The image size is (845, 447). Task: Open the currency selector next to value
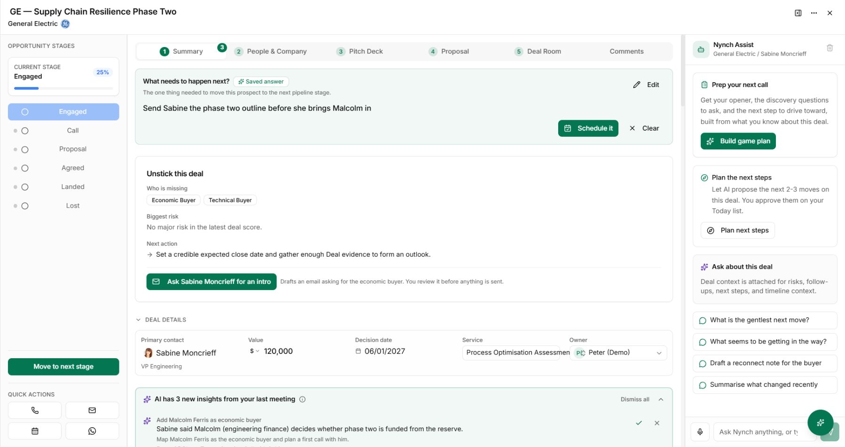coord(254,351)
